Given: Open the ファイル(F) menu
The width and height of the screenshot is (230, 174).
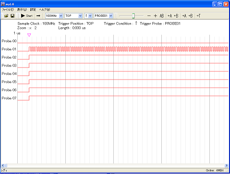Looking at the screenshot, I should [8, 10].
